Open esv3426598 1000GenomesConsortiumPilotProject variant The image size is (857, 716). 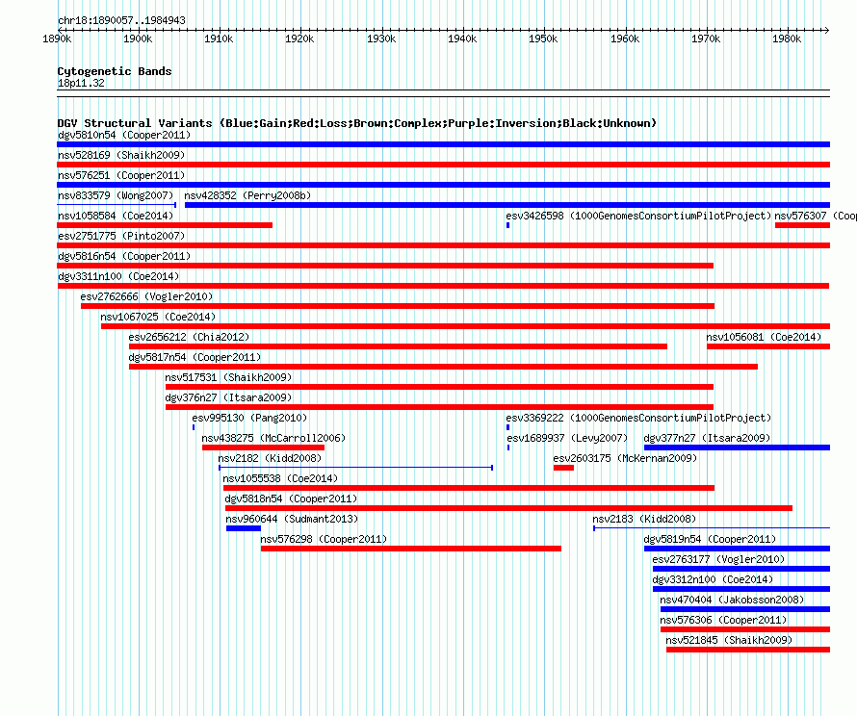tap(638, 216)
